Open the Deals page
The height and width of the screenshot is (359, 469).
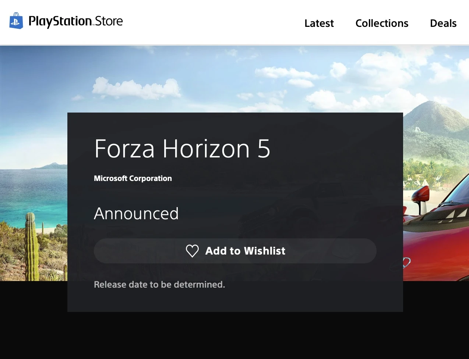443,23
